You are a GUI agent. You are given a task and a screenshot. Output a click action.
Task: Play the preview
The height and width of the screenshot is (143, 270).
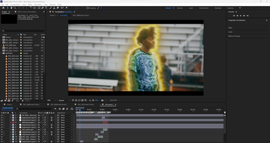click(241, 15)
